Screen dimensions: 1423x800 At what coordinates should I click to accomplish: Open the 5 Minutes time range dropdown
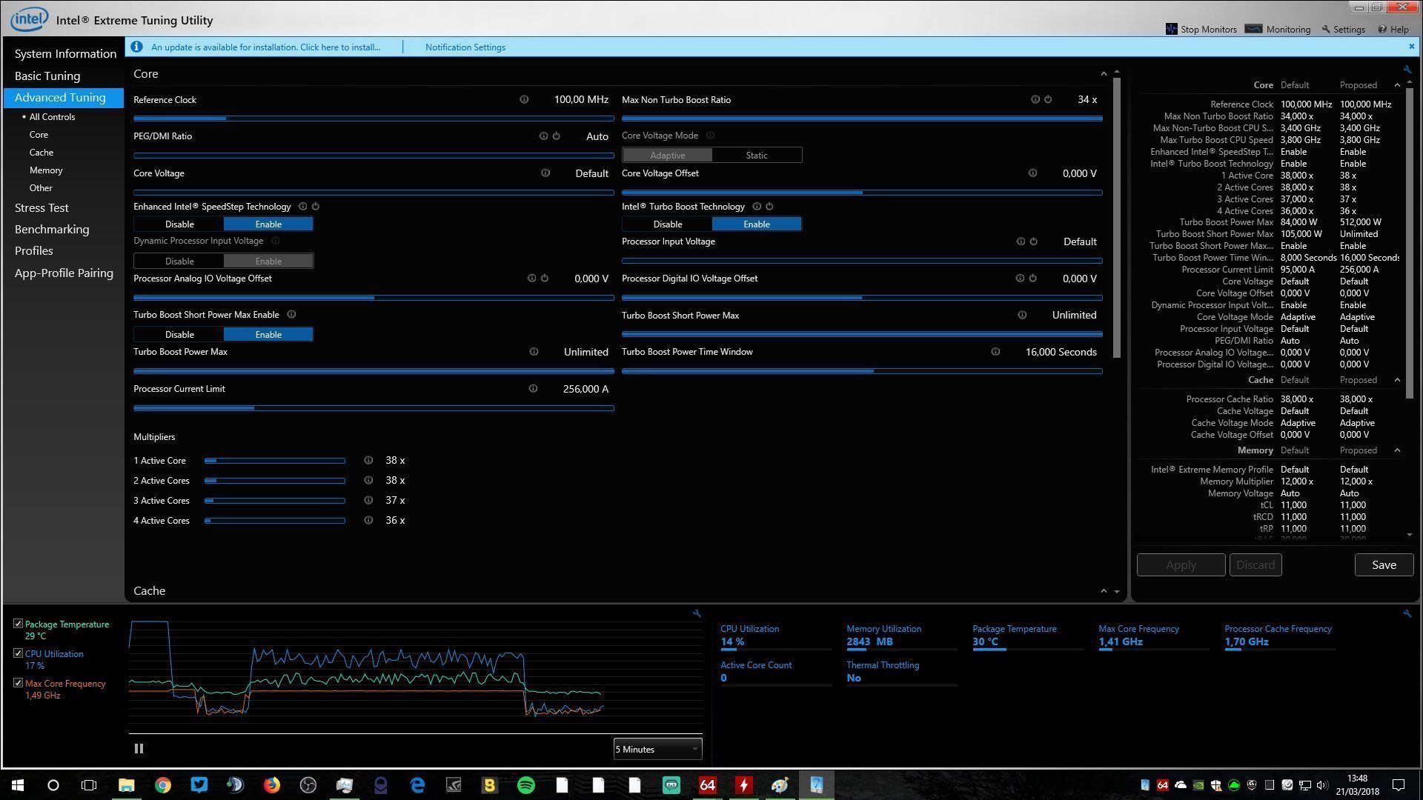click(657, 749)
